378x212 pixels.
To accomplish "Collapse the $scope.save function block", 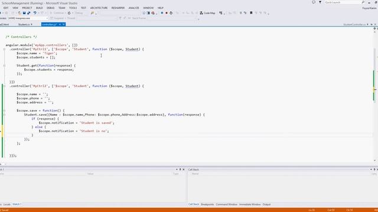I will (x=4, y=111).
